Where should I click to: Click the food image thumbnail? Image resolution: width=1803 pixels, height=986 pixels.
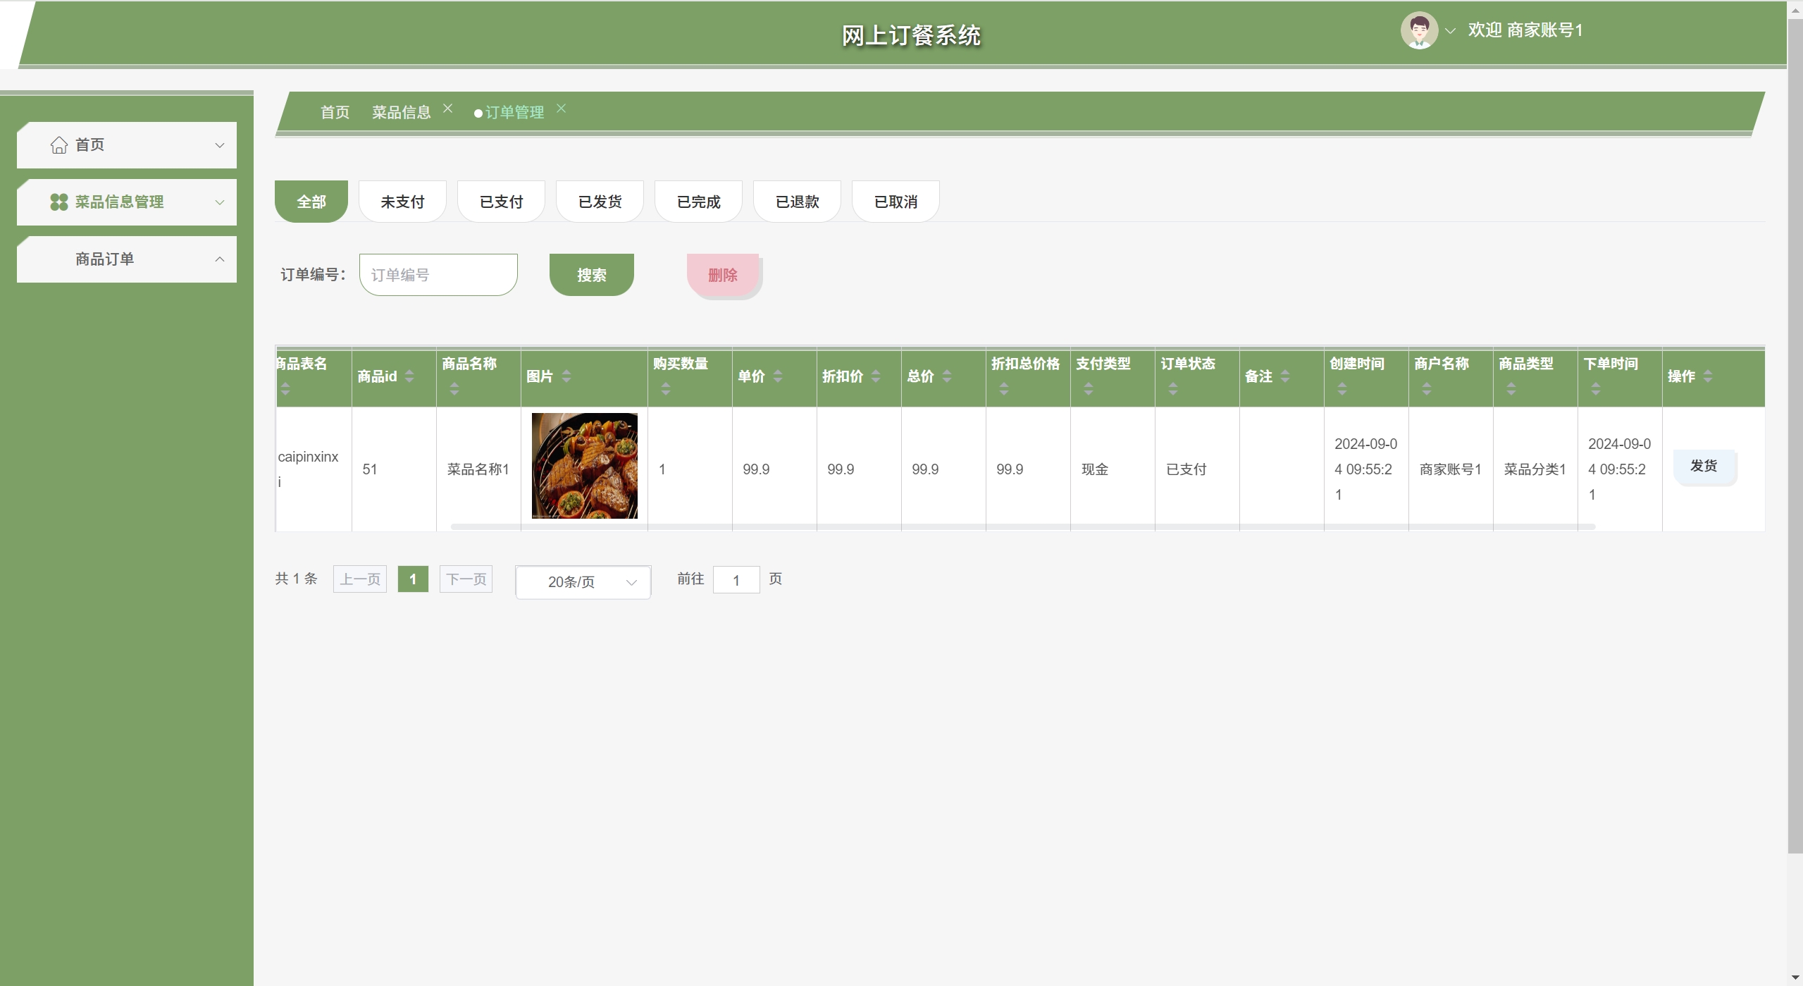(x=584, y=466)
